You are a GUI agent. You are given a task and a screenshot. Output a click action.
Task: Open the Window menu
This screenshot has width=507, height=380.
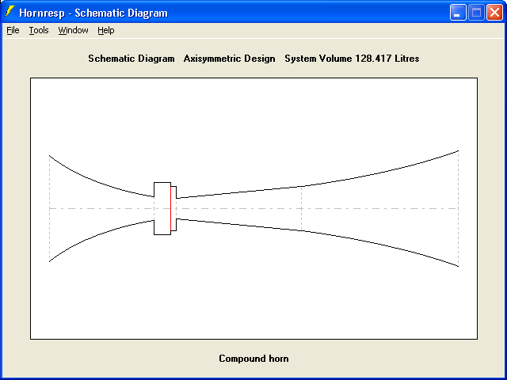point(73,30)
